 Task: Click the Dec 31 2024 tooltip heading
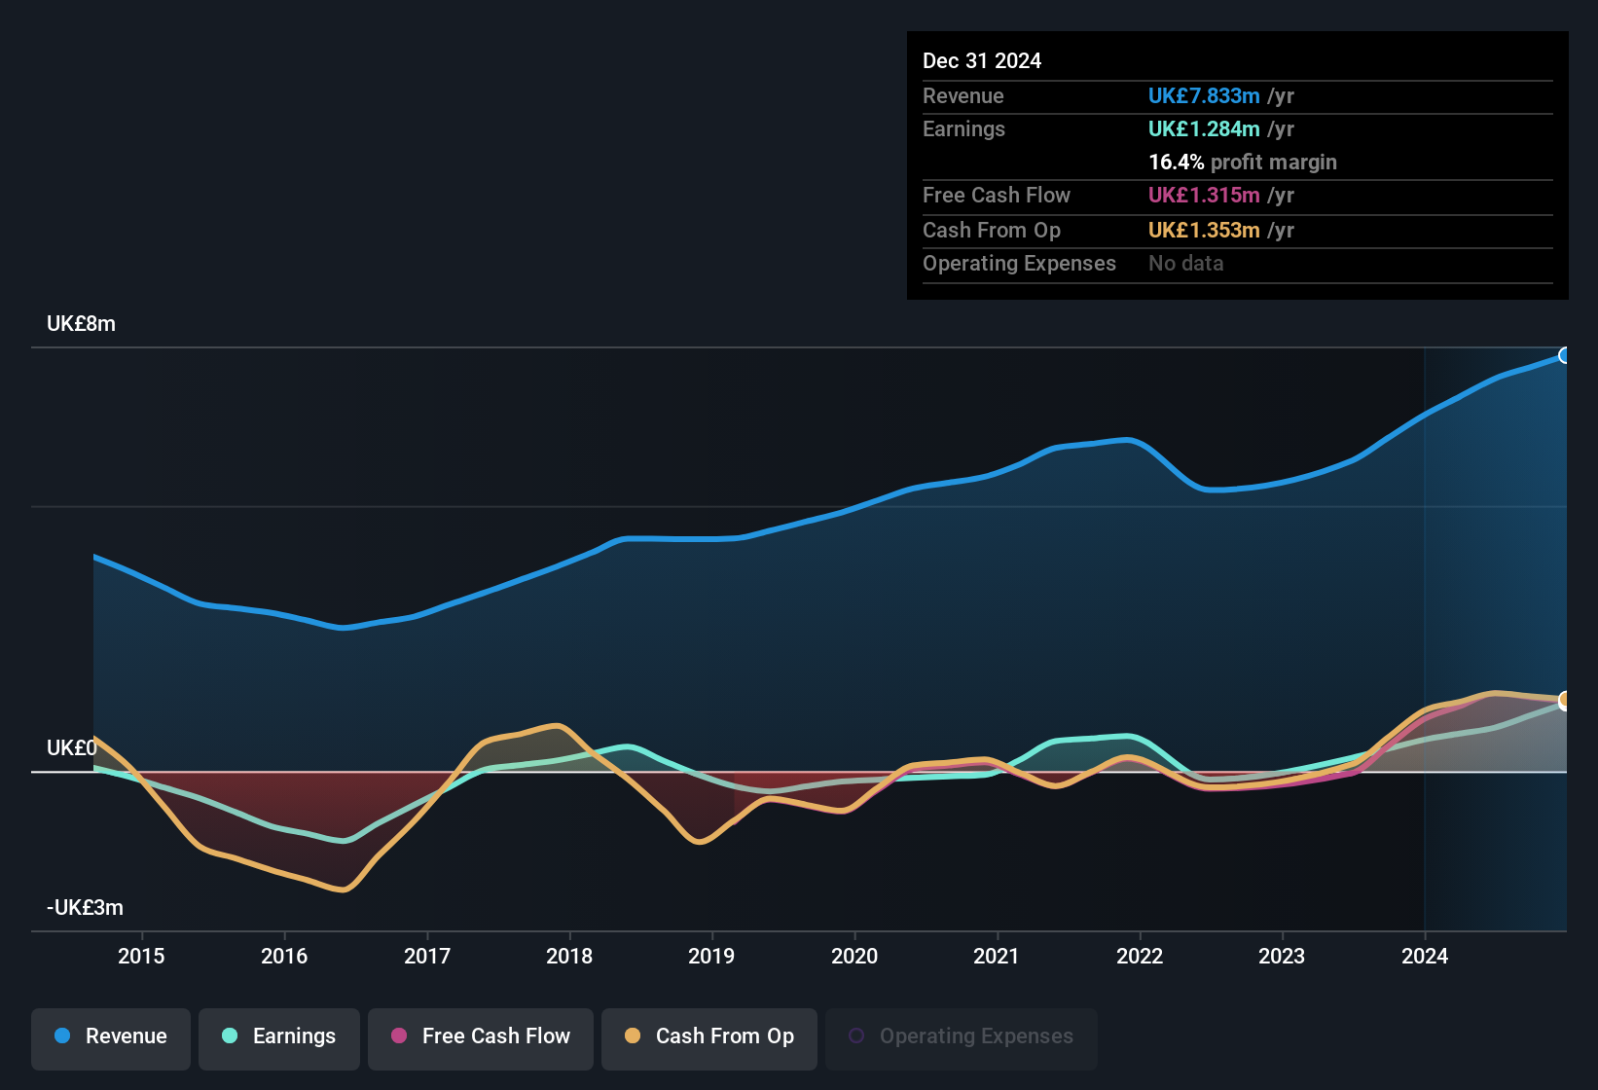(981, 60)
